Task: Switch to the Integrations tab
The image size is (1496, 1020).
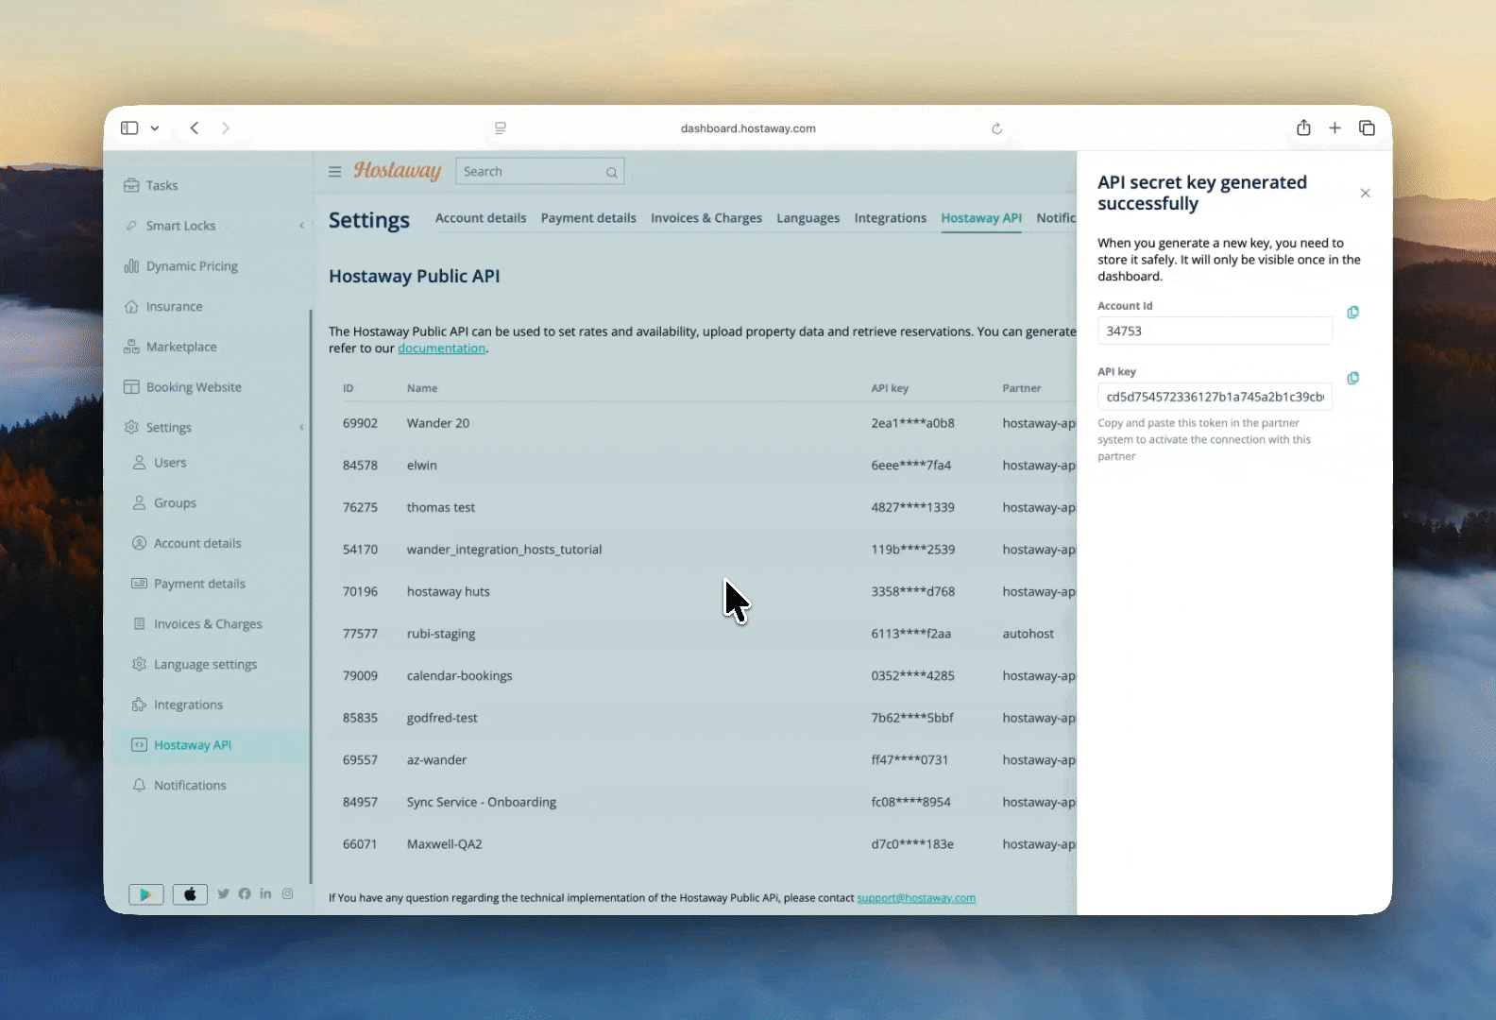Action: pyautogui.click(x=891, y=218)
